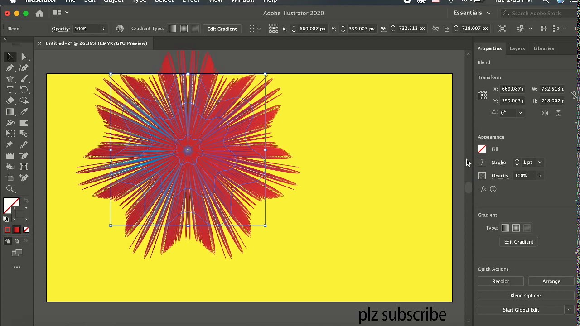Choose radial gradient type in control bar

click(x=184, y=29)
